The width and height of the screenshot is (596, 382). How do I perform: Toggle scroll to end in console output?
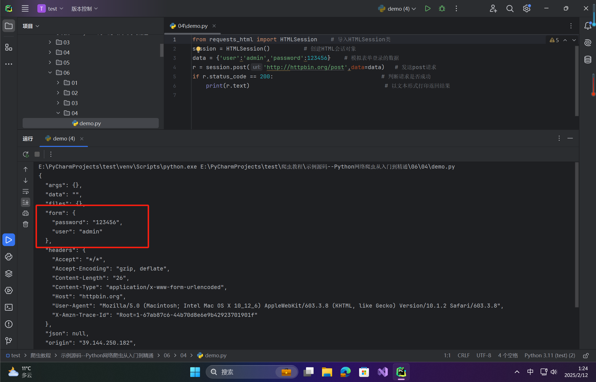[26, 202]
